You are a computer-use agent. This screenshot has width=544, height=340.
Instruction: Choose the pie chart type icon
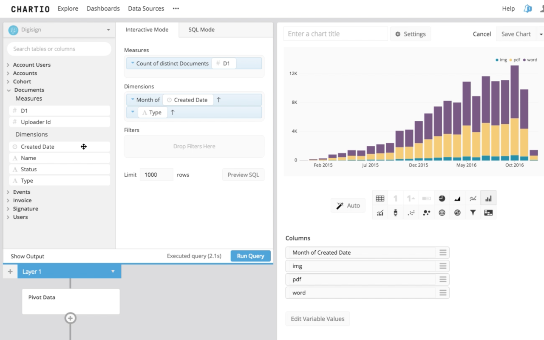coord(442,198)
